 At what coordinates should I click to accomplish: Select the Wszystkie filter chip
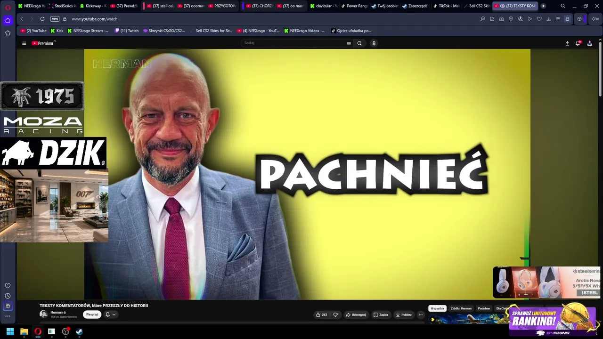coord(437,308)
